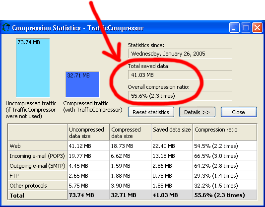Click the 2.65 MB FTP cell
Viewport: 265px width, 207px height.
click(88, 176)
